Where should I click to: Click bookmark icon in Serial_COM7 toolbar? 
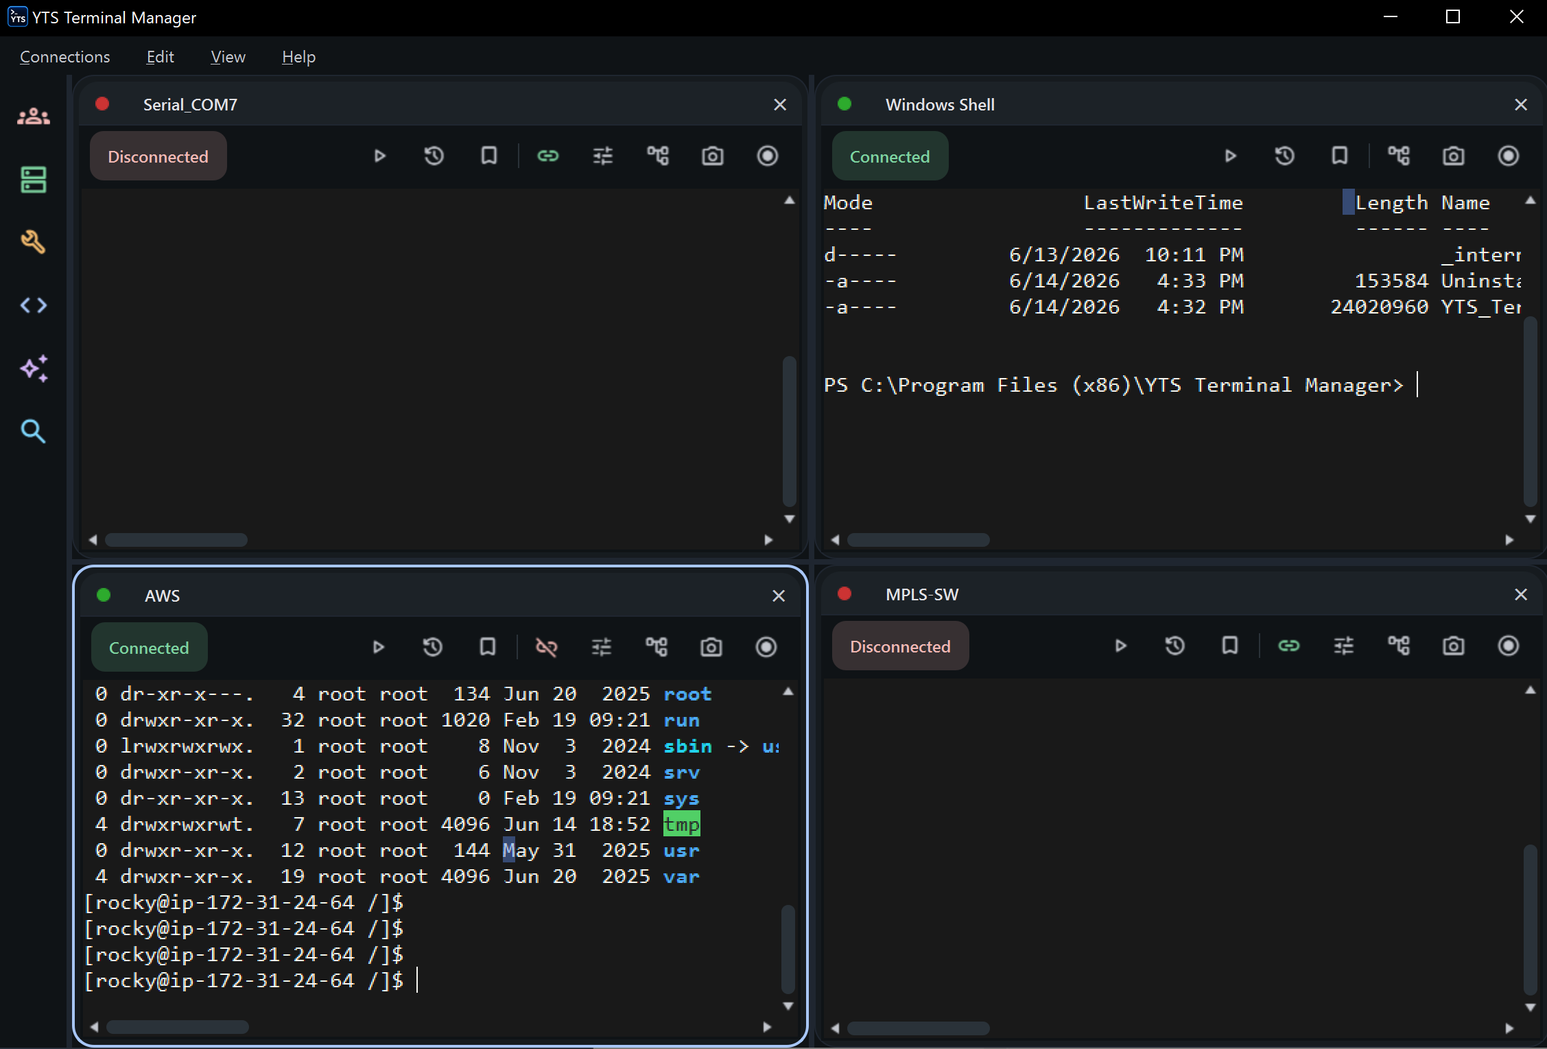(488, 156)
